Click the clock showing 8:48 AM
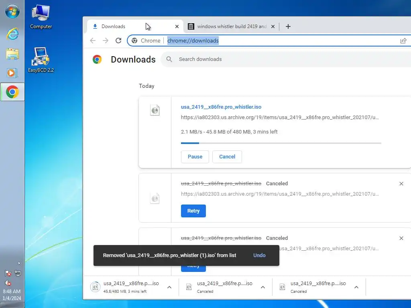Viewport: 411px width, 308px height. 12,291
